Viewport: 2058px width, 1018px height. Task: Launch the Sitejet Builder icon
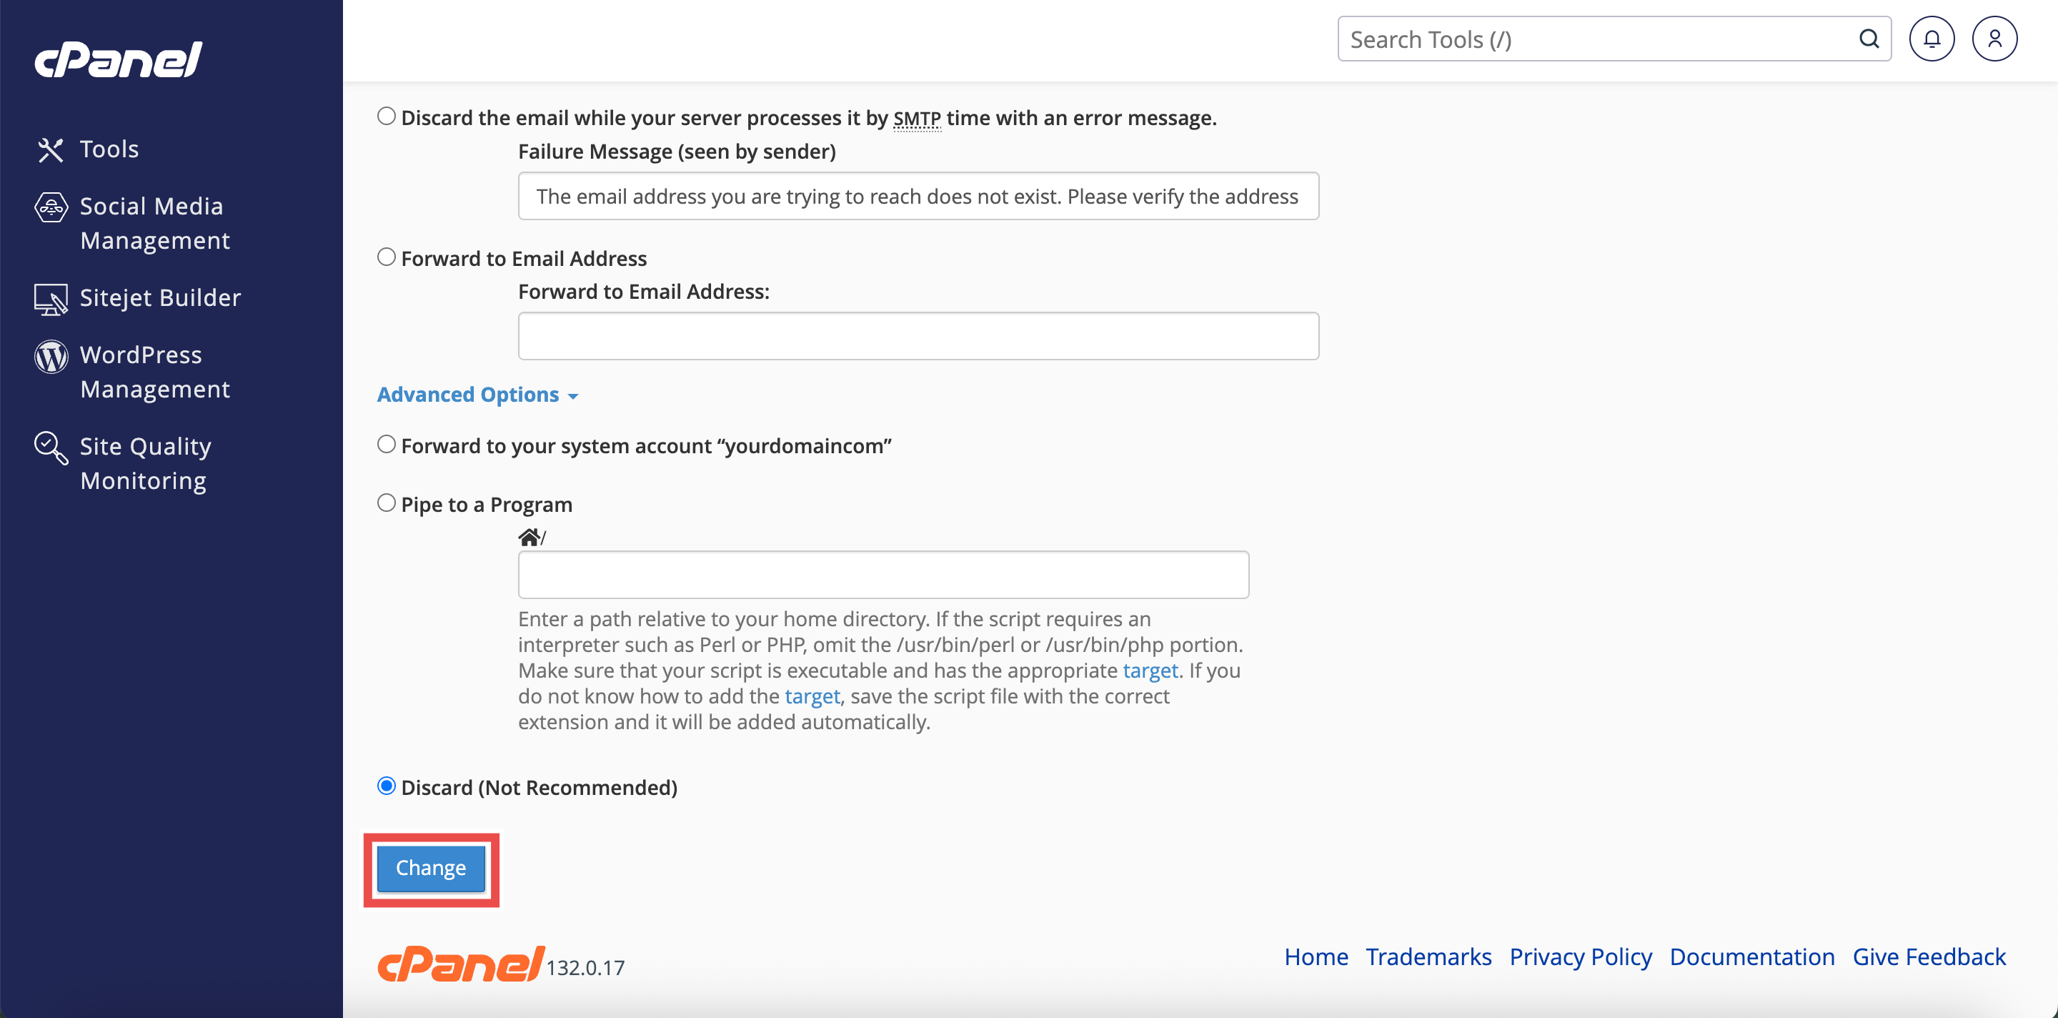click(x=51, y=299)
